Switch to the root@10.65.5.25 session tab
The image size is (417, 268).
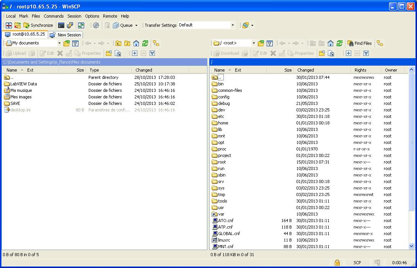[x=25, y=34]
